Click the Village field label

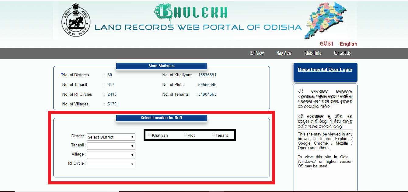click(x=78, y=154)
